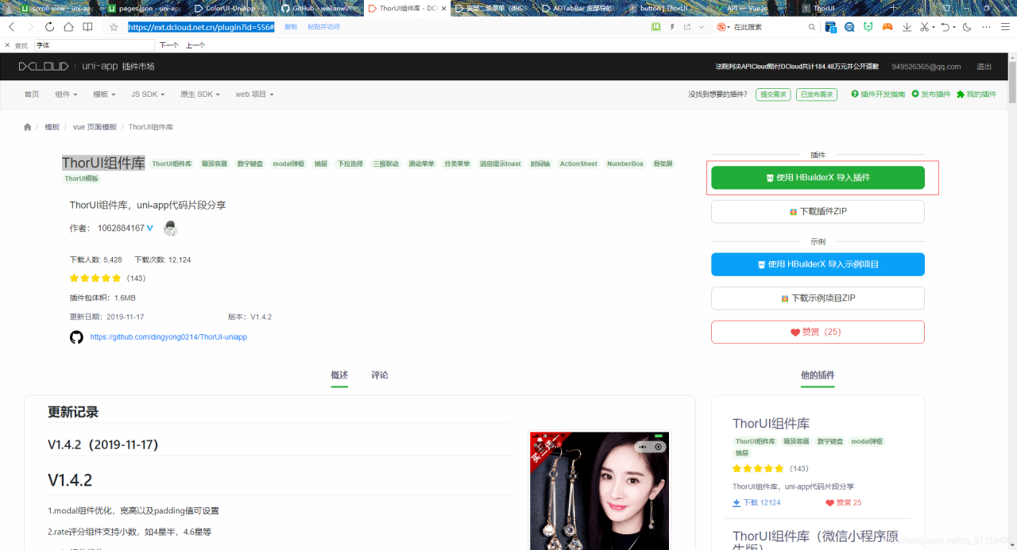This screenshot has height=550, width=1017.
Task: Open the downloads arrow icon in toolbar
Action: click(x=907, y=27)
